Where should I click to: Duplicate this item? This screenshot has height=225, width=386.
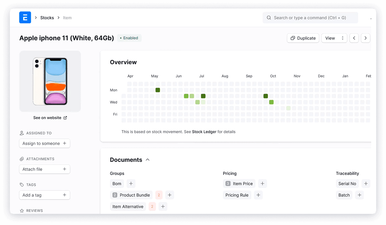303,38
